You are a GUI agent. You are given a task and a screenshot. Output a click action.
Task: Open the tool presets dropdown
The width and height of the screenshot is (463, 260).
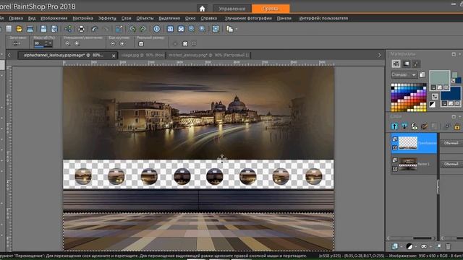17,43
